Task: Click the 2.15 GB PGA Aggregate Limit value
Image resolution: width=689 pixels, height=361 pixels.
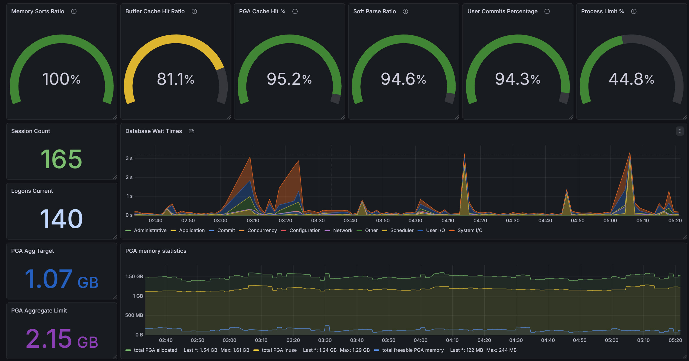Action: coord(61,339)
